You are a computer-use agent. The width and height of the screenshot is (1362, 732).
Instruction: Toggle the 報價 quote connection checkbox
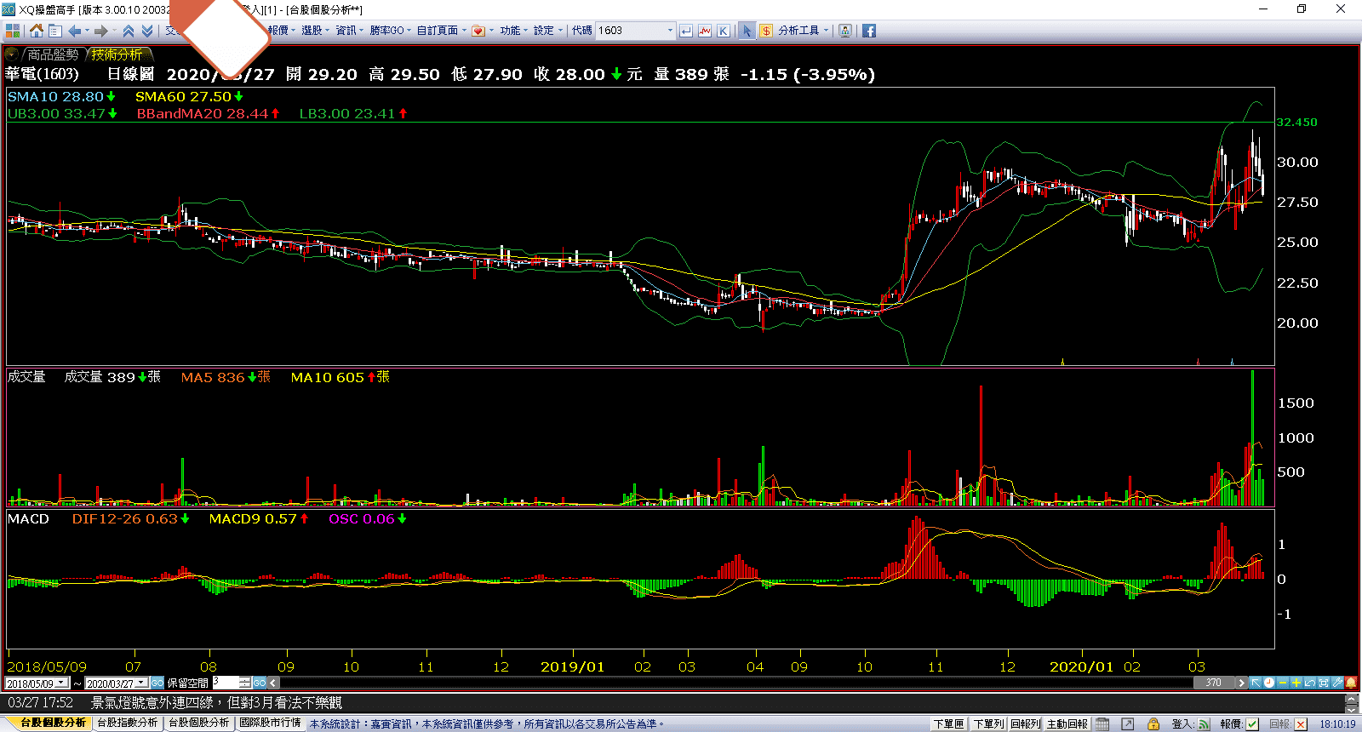pos(1252,723)
